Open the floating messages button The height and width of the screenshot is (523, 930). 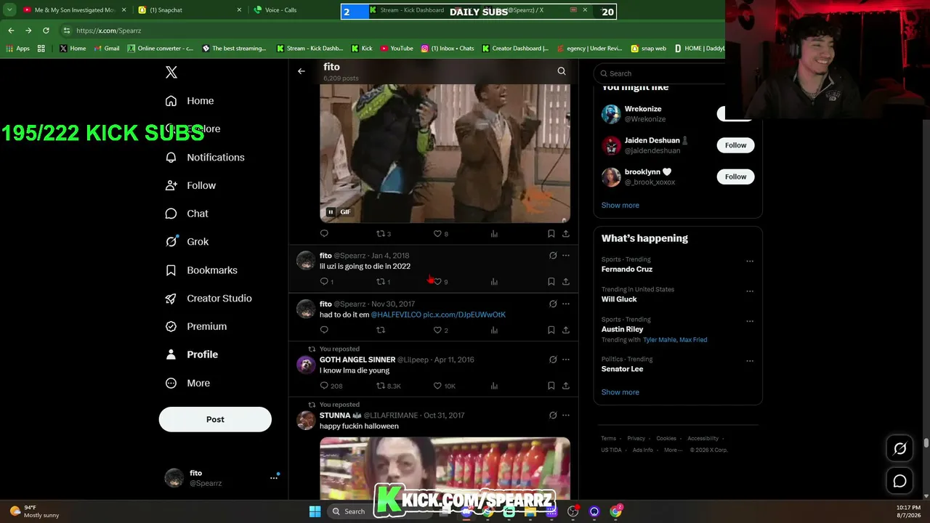[899, 481]
